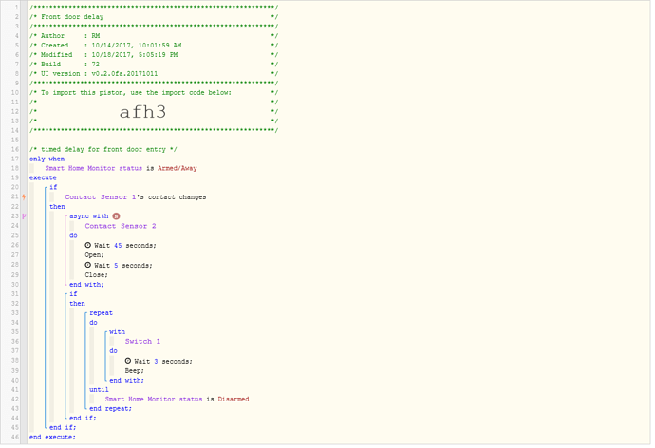The width and height of the screenshot is (655, 448).
Task: Click the 'then' keyword on line 32
Action: (x=77, y=304)
